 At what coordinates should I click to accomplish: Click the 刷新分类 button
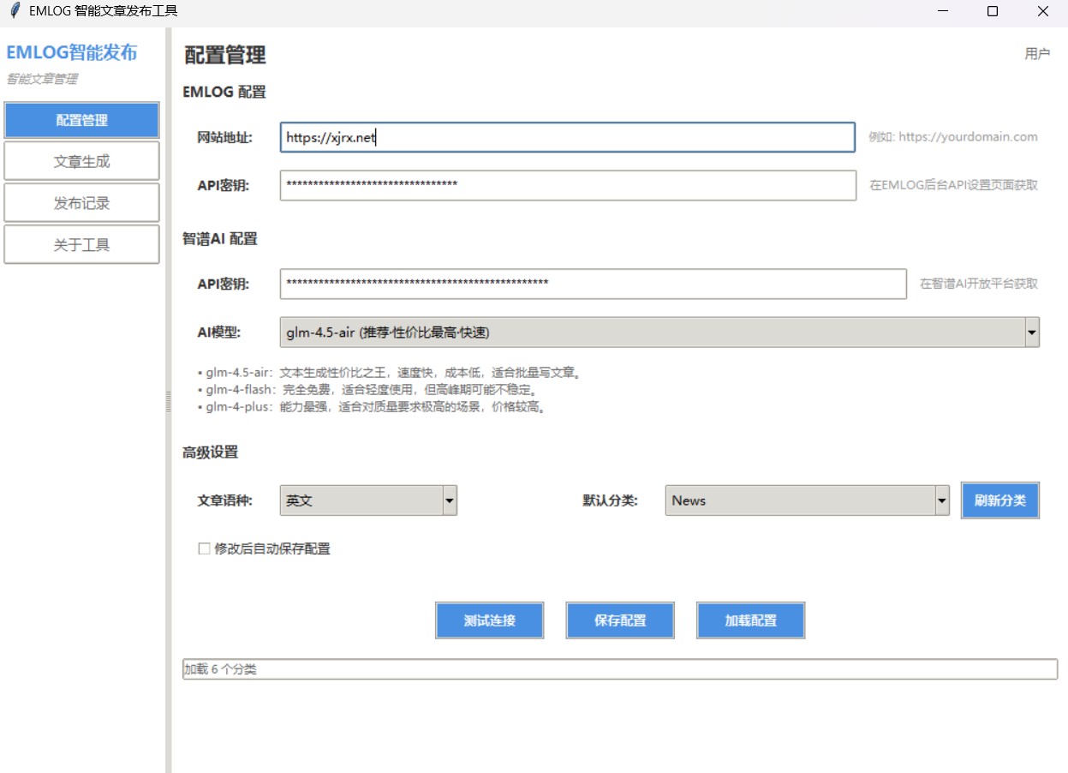coord(999,500)
